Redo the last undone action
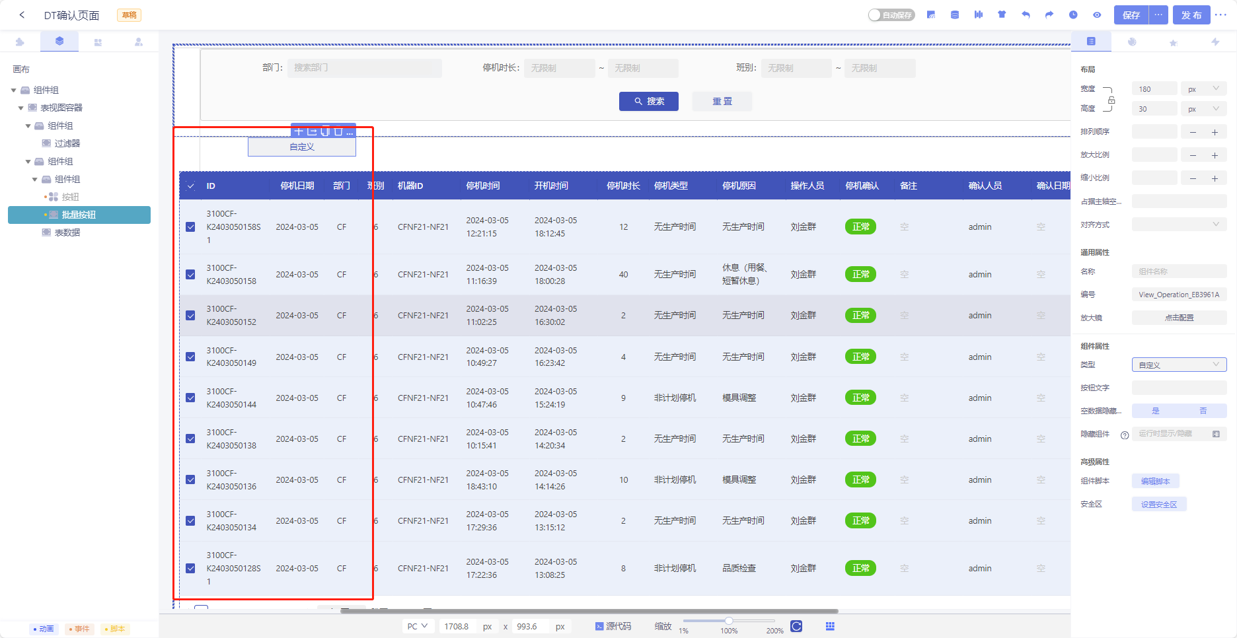 1049,15
